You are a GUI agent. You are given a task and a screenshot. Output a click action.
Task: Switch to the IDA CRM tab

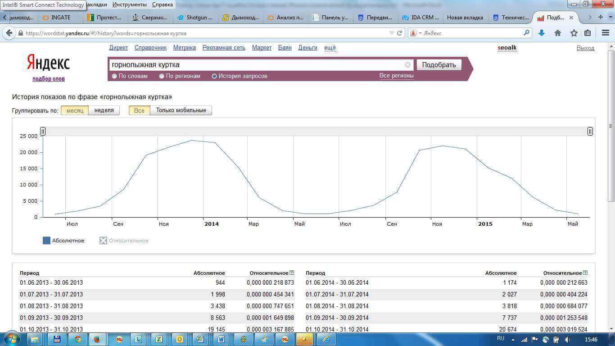(421, 18)
